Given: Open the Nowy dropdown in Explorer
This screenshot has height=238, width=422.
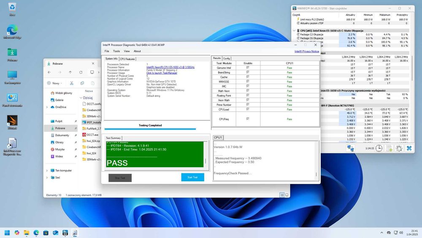Looking at the screenshot, I should [54, 83].
